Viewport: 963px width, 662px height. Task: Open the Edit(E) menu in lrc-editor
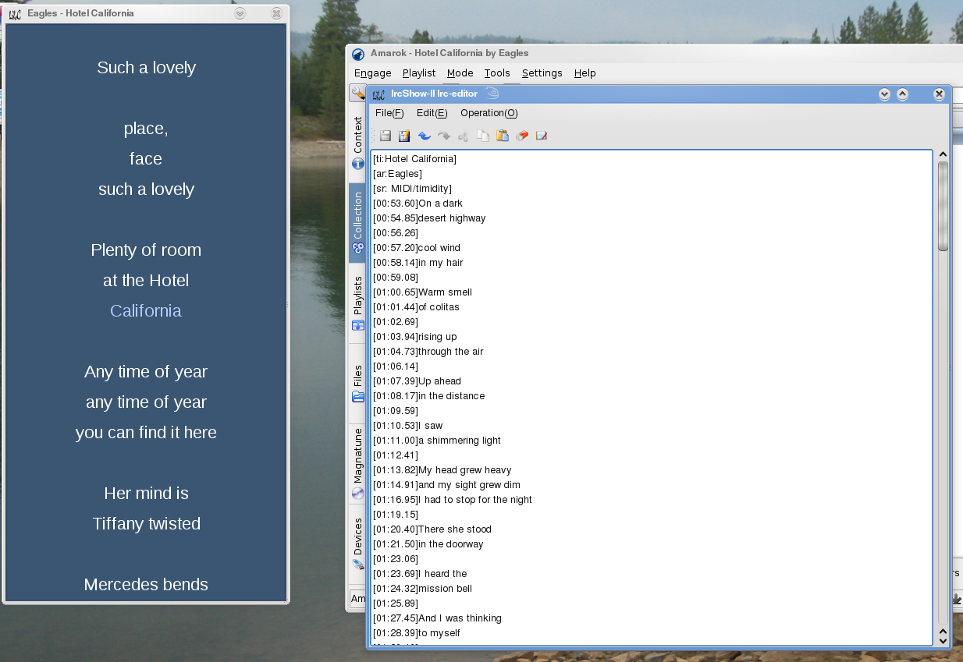pos(432,113)
